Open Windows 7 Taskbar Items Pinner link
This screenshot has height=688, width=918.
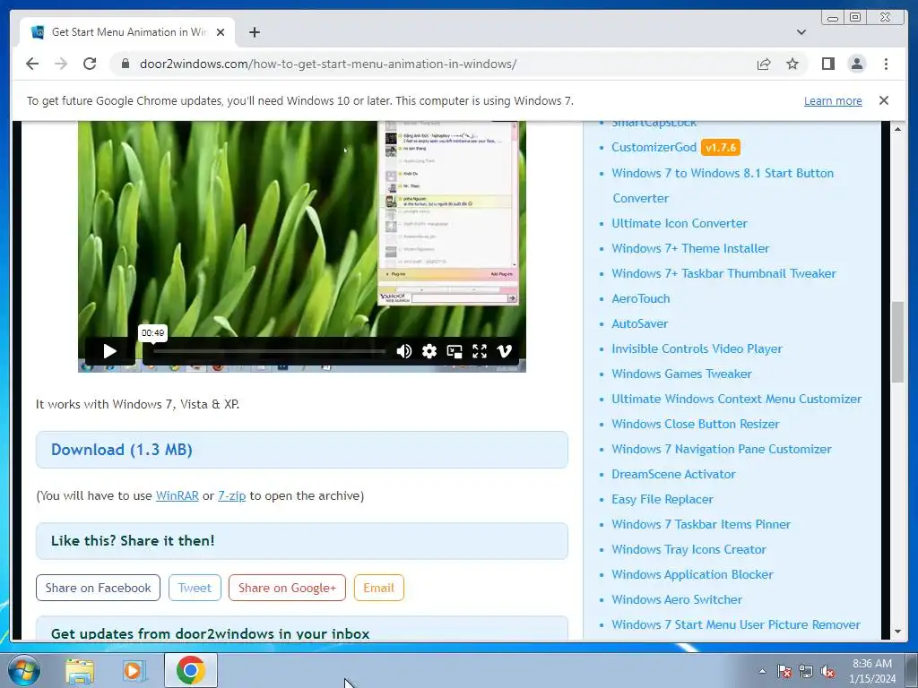(701, 525)
